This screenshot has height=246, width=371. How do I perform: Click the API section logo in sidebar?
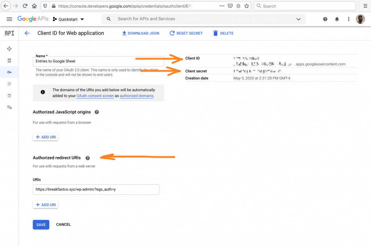(9, 33)
